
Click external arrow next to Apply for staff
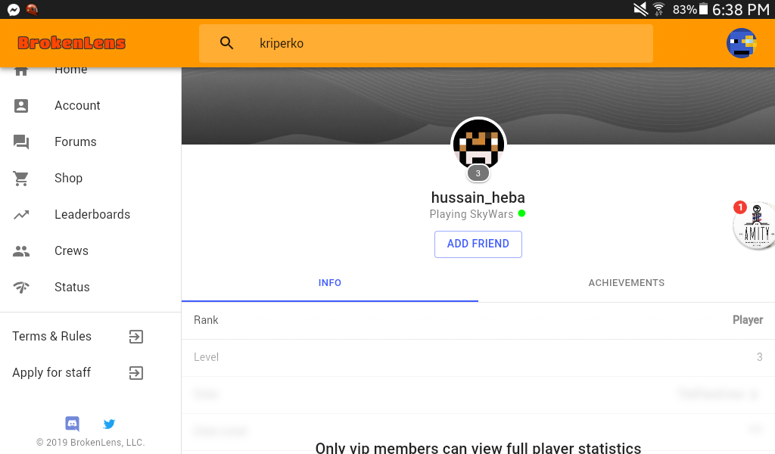136,373
